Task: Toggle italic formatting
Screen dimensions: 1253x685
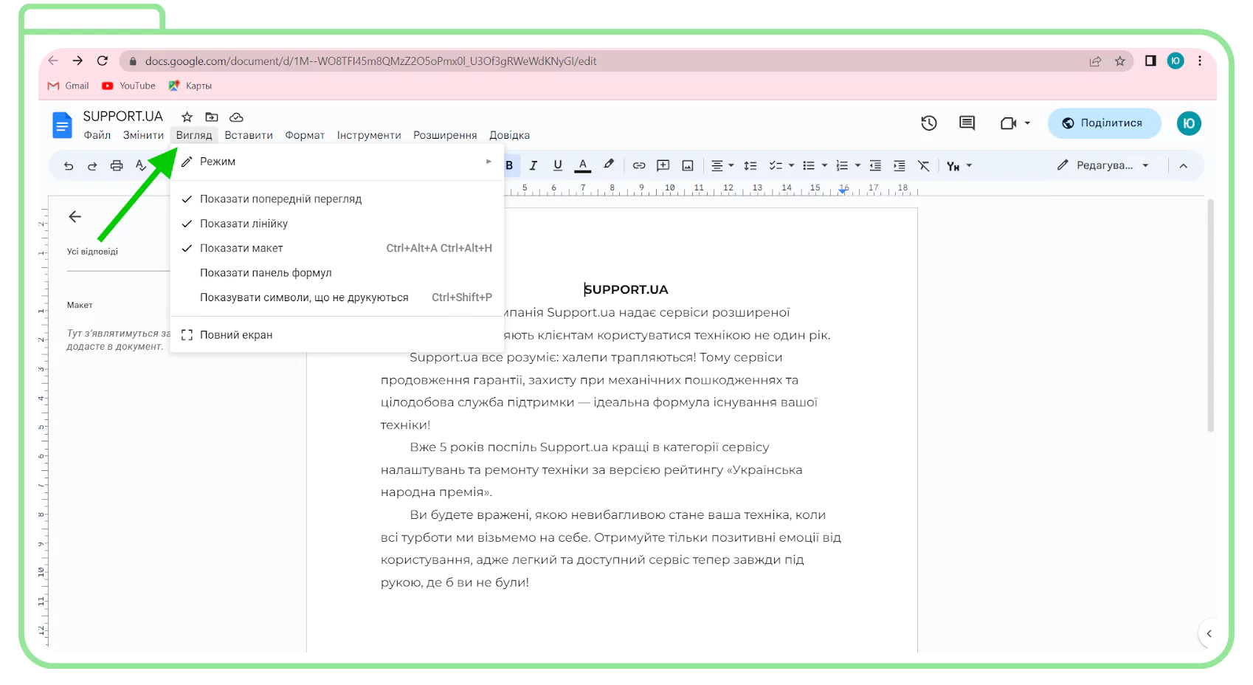Action: 534,165
